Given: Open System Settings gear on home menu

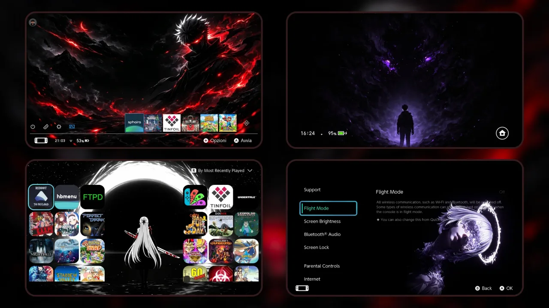Looking at the screenshot, I should pyautogui.click(x=59, y=127).
